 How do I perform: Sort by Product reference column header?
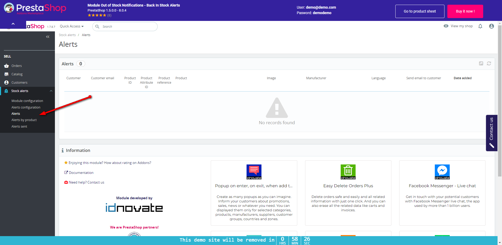(164, 80)
